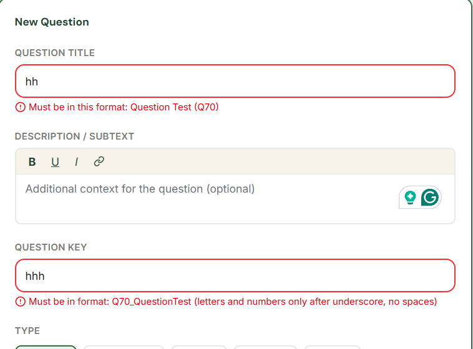The width and height of the screenshot is (473, 349).
Task: Click the "New Question" heading
Action: tap(52, 22)
